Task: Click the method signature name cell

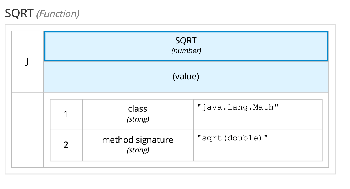Action: [138, 146]
